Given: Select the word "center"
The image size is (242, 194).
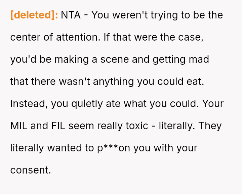Looking at the screenshot, I should (27, 37).
